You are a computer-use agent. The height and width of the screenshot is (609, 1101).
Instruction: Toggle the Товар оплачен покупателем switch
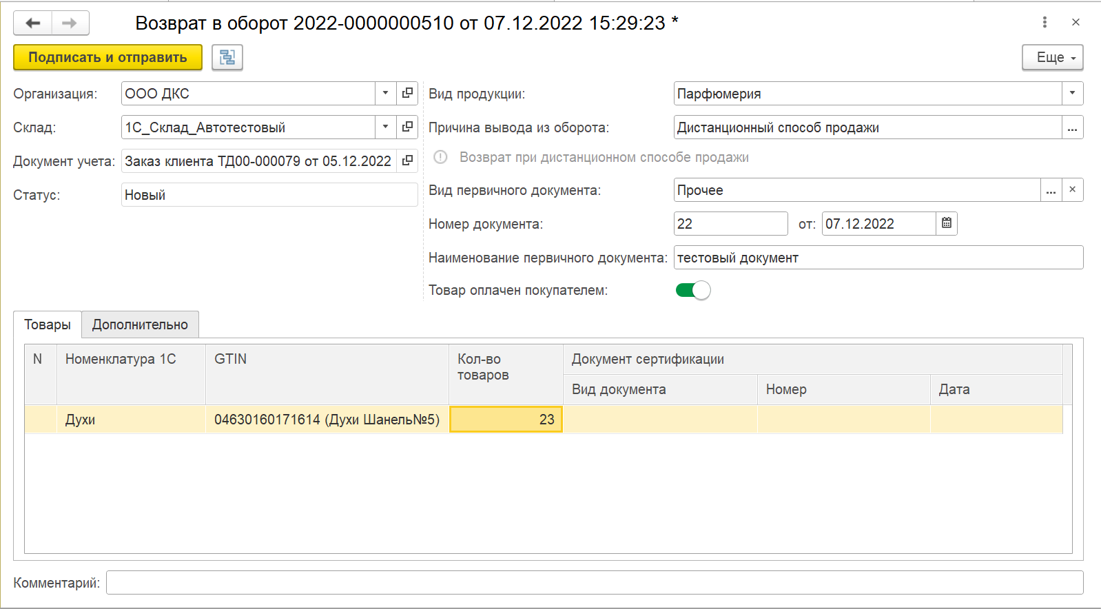pos(692,290)
